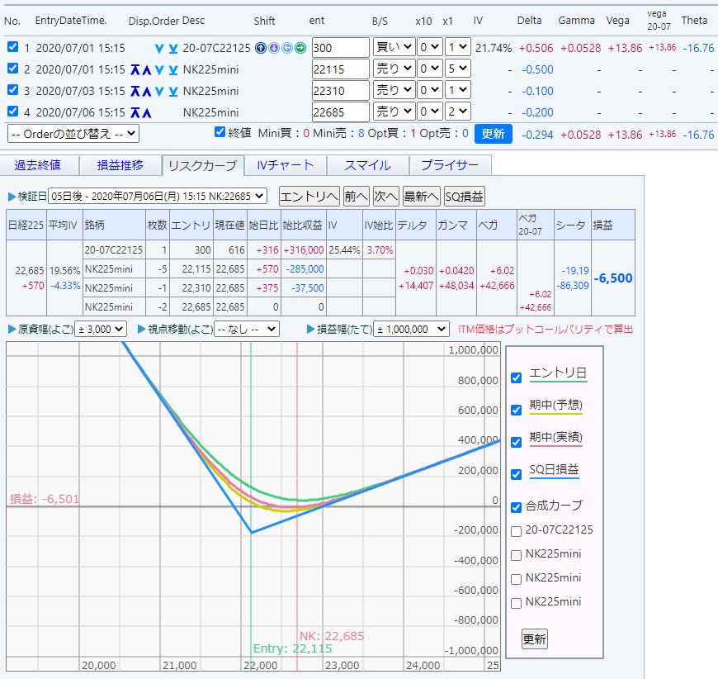This screenshot has width=718, height=679.
Task: Click ITM価格はプットコールパリティで算出 note
Action: pos(546,330)
